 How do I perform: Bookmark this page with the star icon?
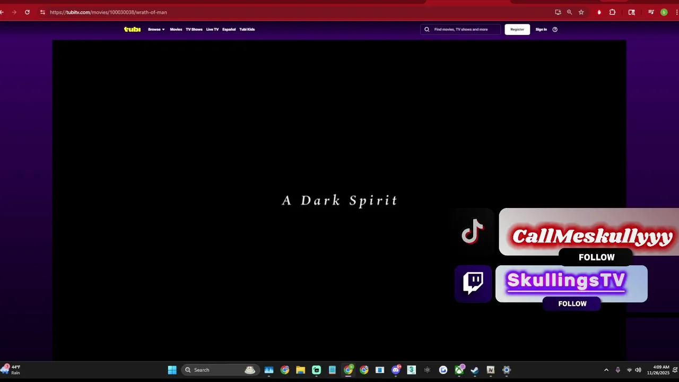pyautogui.click(x=581, y=12)
